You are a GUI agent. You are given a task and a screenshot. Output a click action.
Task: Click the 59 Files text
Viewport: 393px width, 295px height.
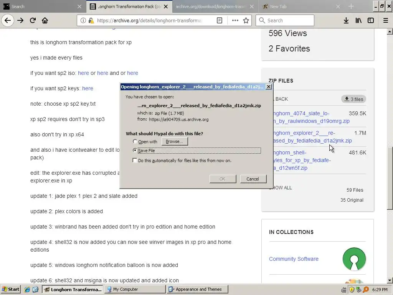click(355, 190)
